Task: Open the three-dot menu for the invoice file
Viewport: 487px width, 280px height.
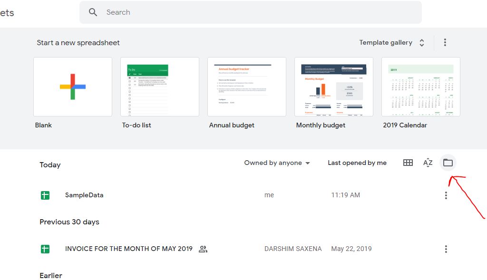Action: pos(446,249)
